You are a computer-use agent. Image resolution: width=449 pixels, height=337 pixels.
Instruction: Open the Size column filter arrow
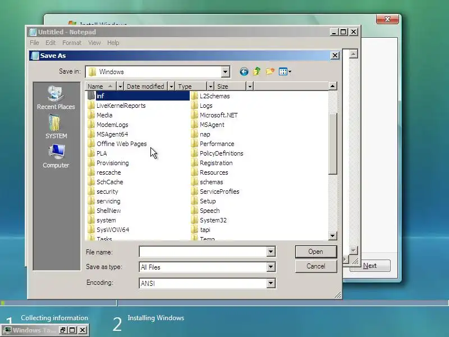click(250, 86)
